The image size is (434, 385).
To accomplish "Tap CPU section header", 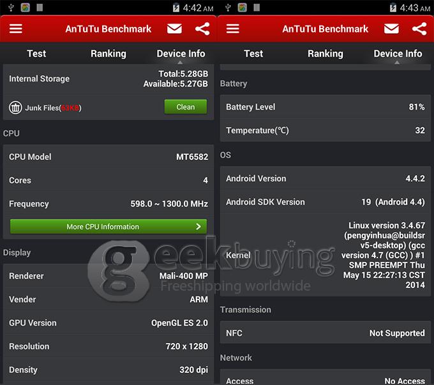I will [11, 133].
